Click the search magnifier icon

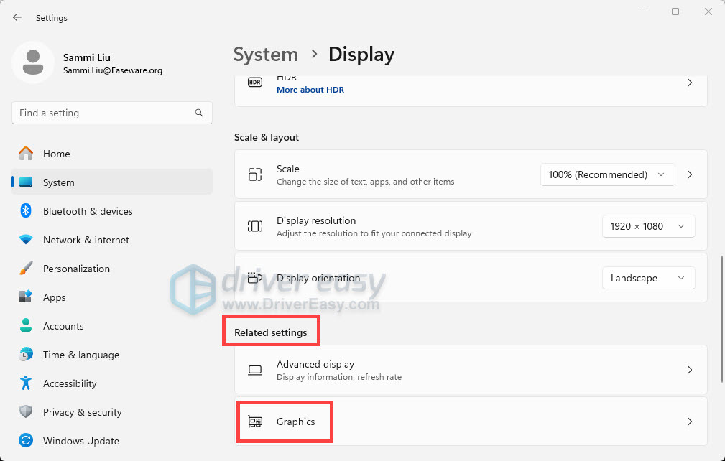click(199, 113)
